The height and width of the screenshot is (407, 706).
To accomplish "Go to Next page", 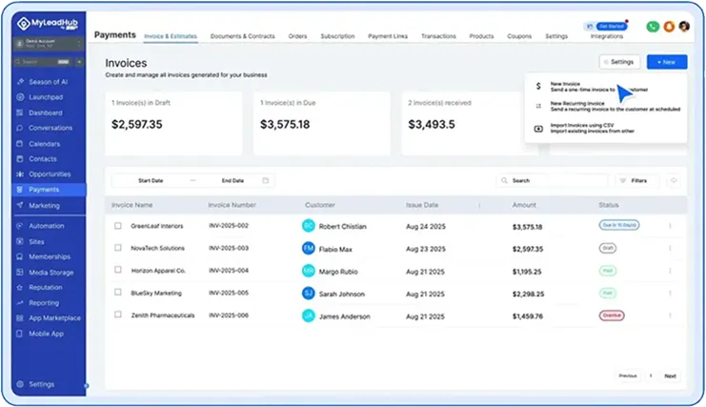I will tap(670, 376).
